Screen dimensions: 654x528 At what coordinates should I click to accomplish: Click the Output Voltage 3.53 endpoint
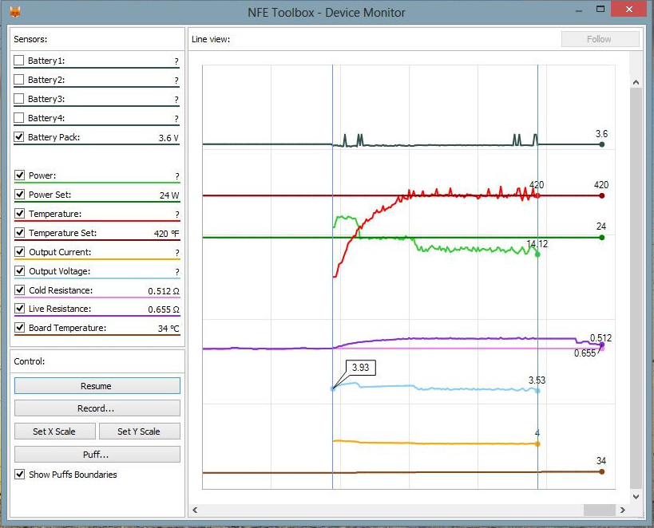click(x=537, y=391)
